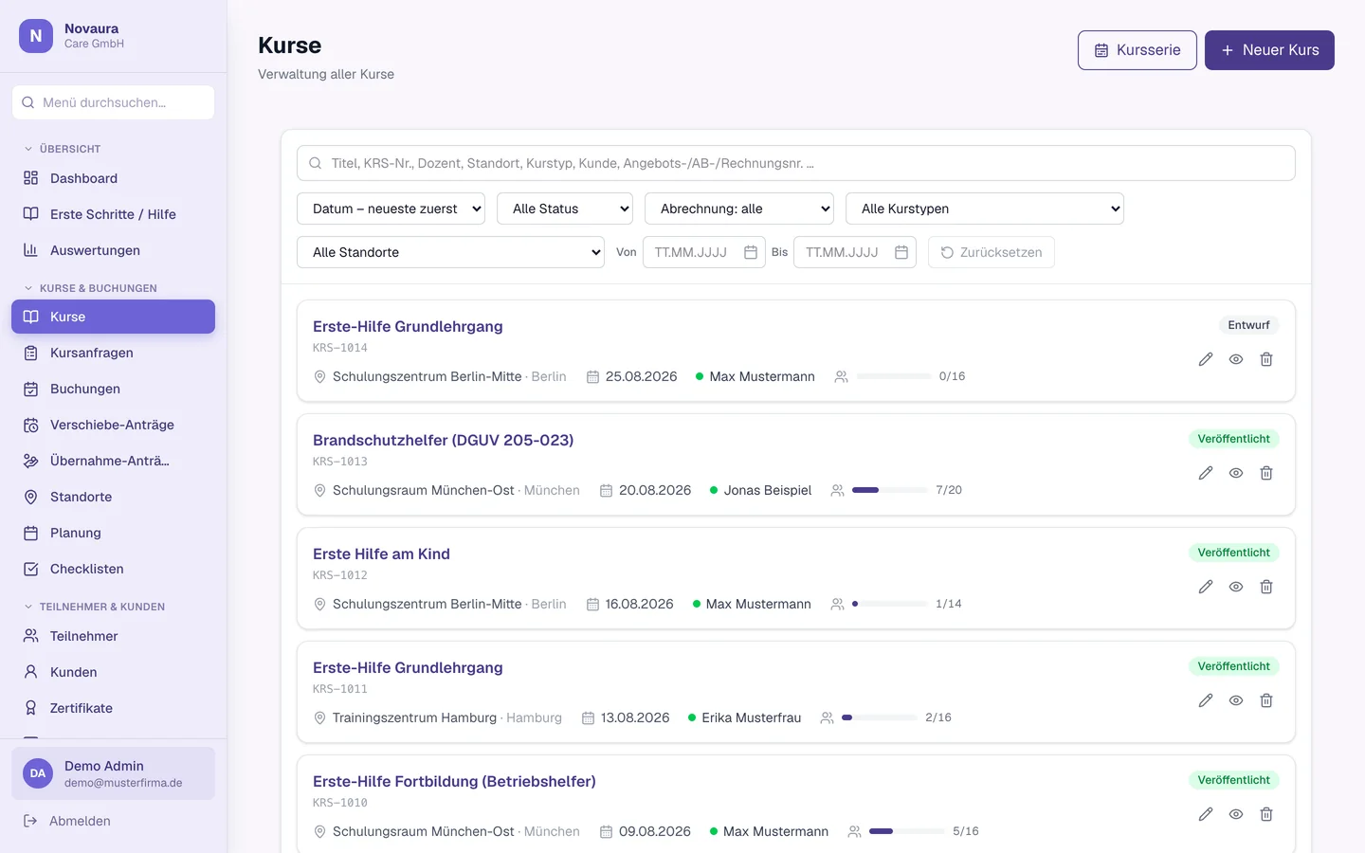This screenshot has width=1365, height=853.
Task: Edit the KRS-1011 course with pencil icon
Action: pos(1206,700)
